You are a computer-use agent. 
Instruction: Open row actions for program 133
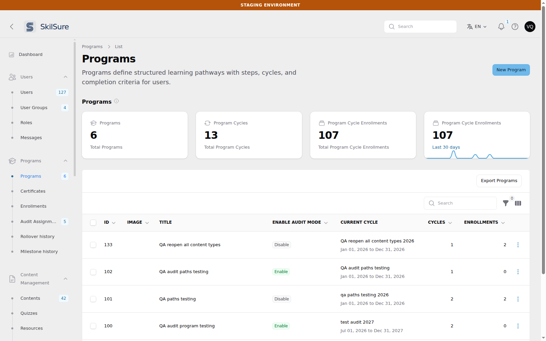click(518, 245)
